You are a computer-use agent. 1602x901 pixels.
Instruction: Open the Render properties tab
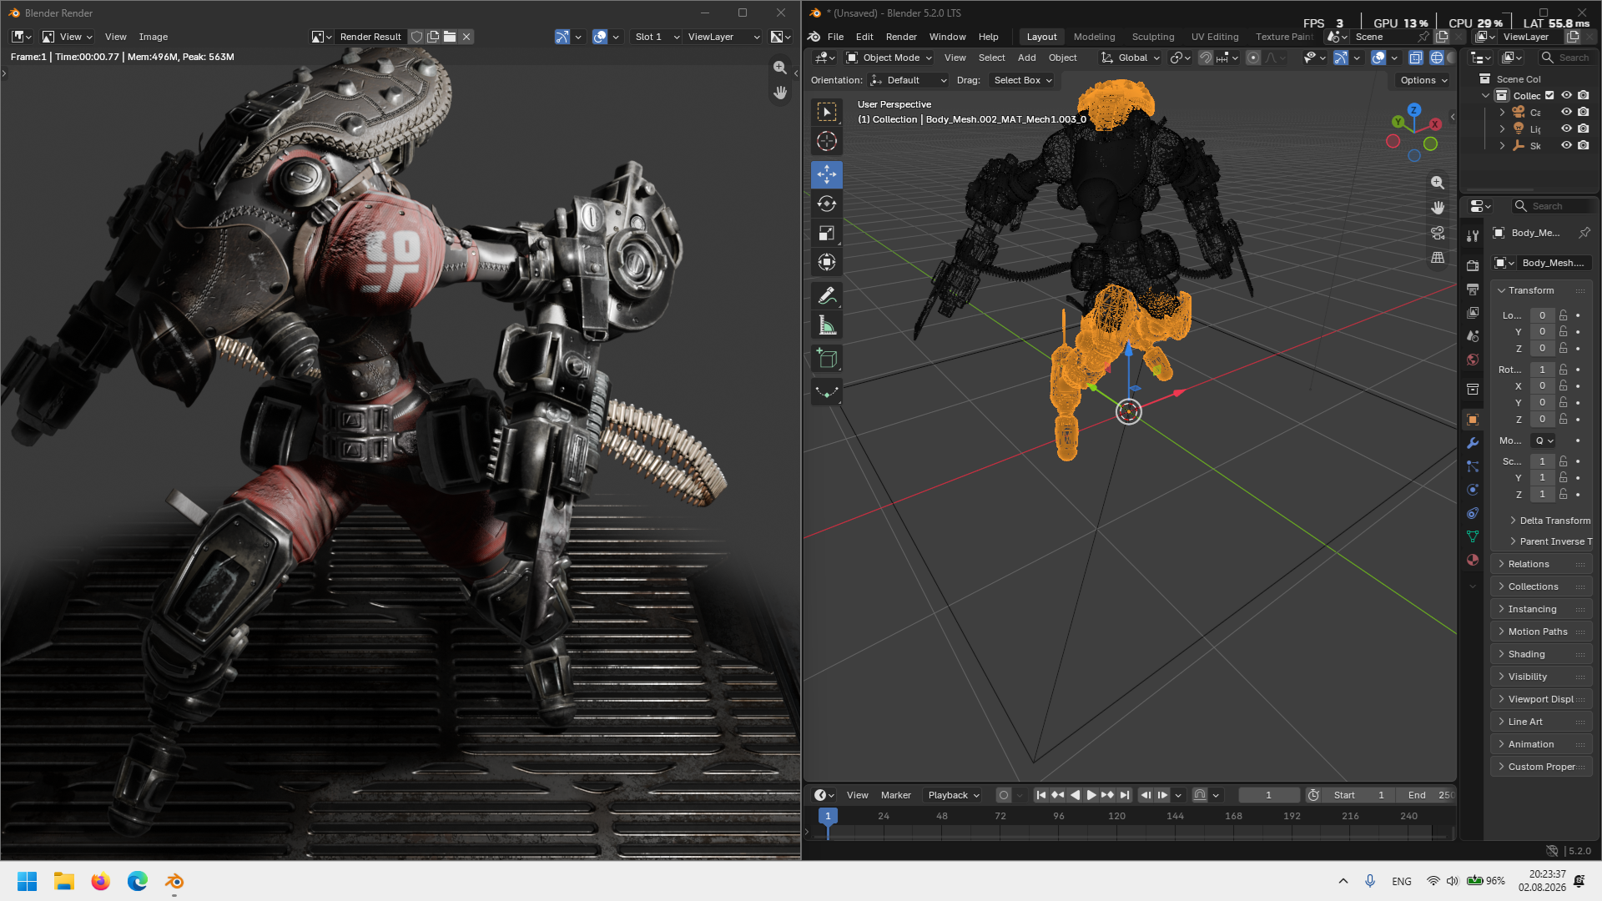(x=1473, y=266)
